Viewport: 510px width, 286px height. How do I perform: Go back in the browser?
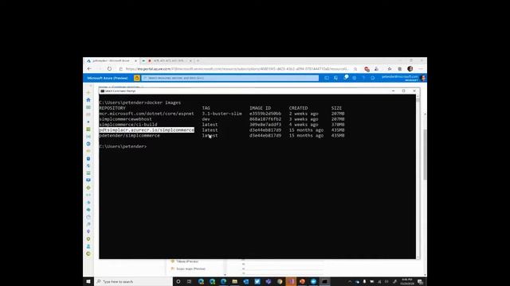[89, 69]
